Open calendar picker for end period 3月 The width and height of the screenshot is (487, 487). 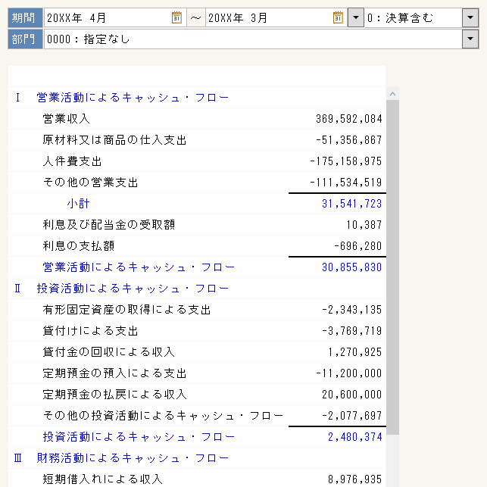[x=338, y=17]
